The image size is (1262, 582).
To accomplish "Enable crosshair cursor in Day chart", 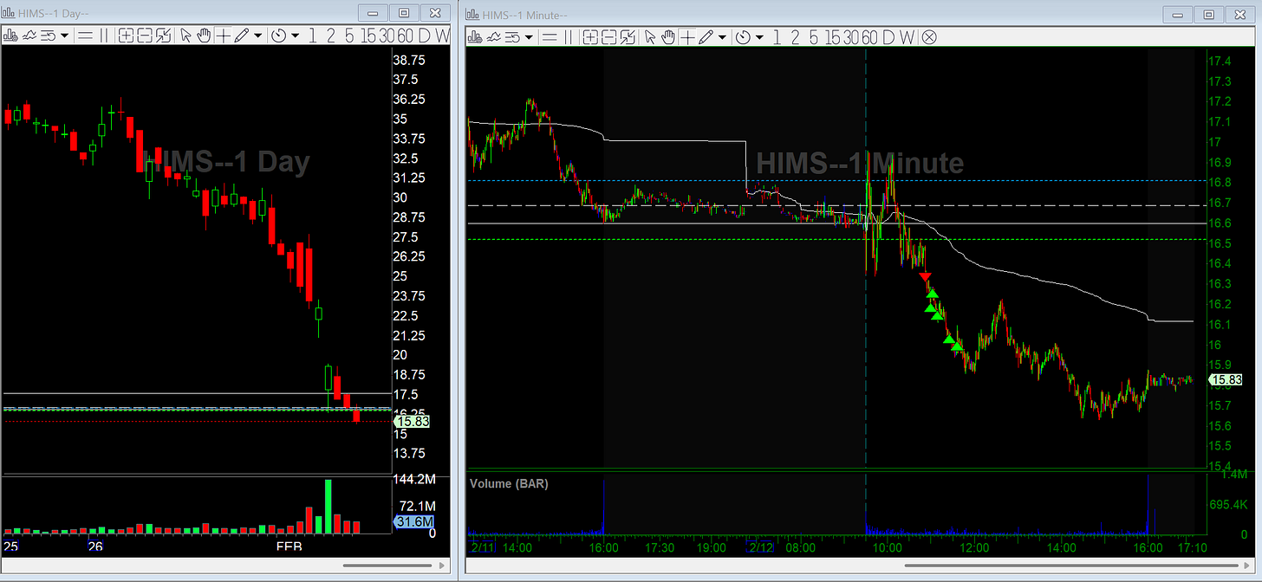I will [223, 36].
